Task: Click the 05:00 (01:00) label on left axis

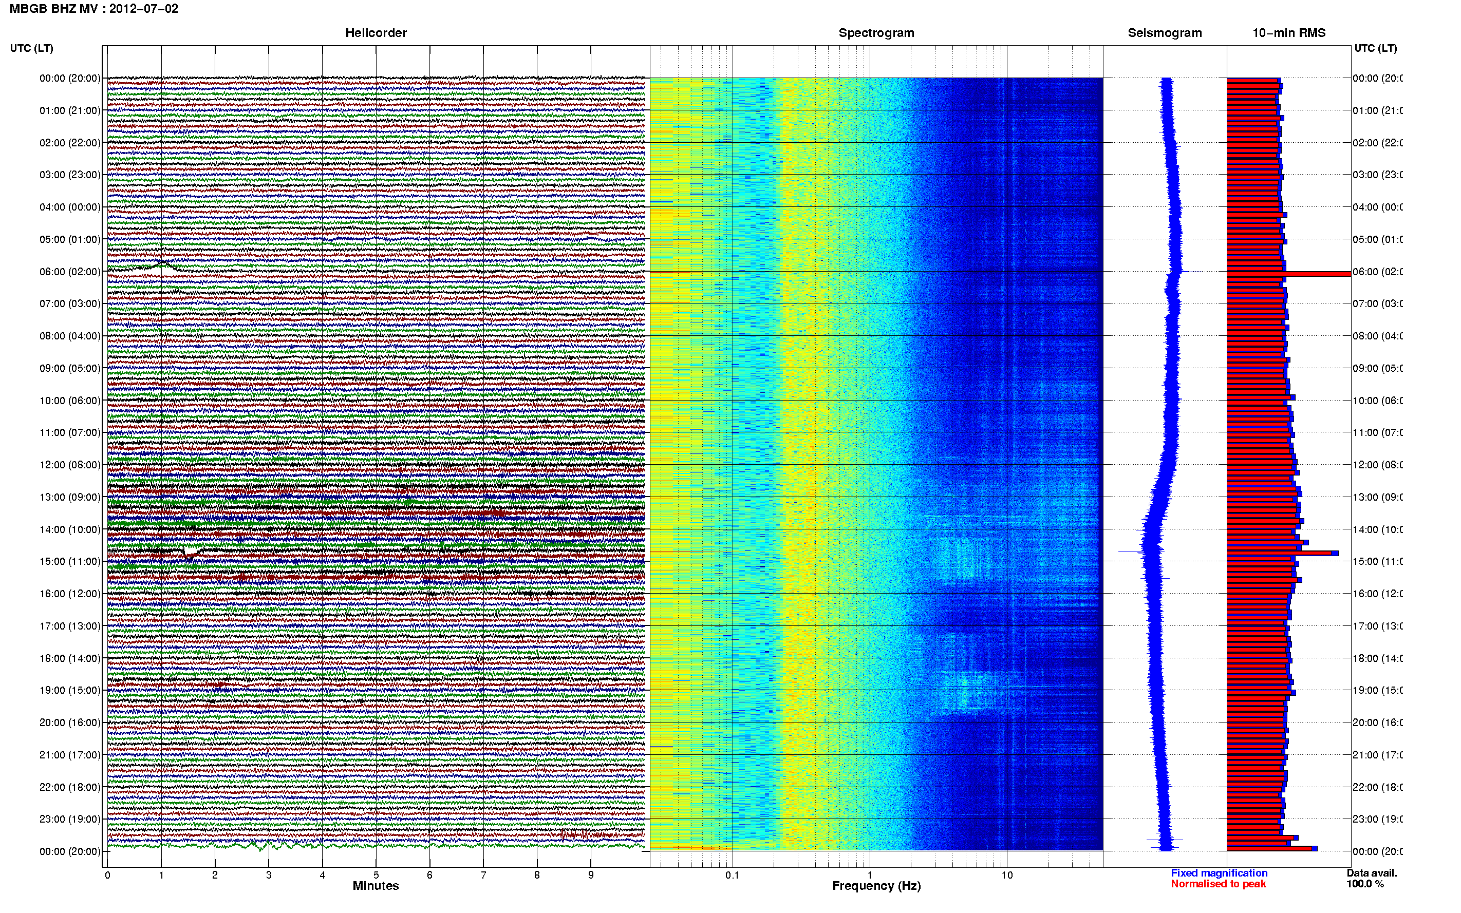Action: [x=70, y=239]
